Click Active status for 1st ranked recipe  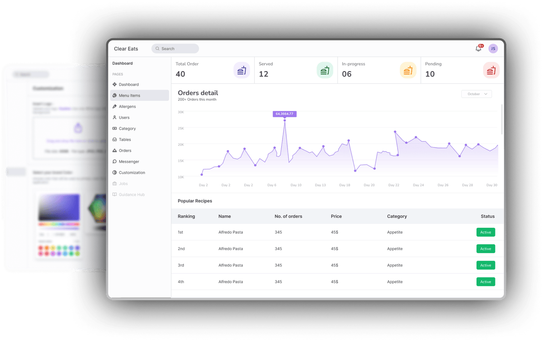click(x=486, y=232)
